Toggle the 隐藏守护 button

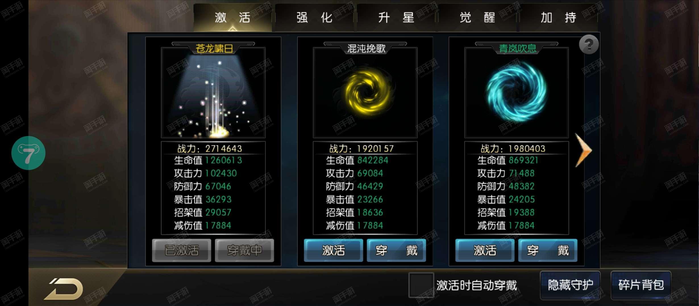pyautogui.click(x=570, y=285)
